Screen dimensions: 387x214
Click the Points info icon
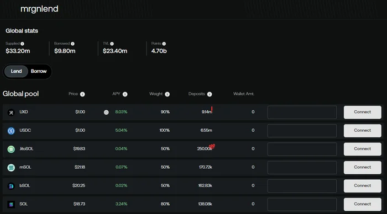click(x=164, y=44)
